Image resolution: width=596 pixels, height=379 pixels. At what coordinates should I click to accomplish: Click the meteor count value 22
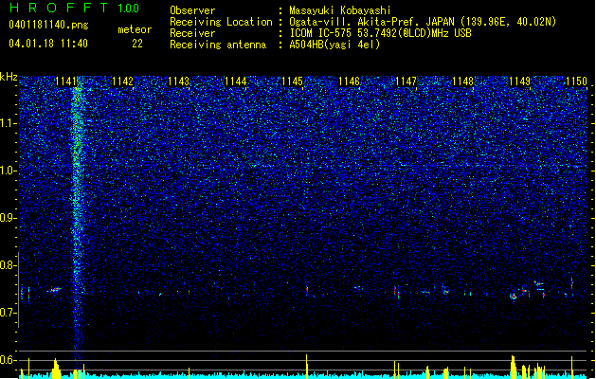pyautogui.click(x=137, y=44)
